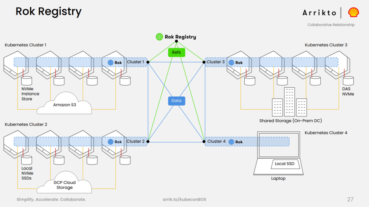Image resolution: width=369 pixels, height=207 pixels.
Task: Click the slide number 27
Action: 350,199
